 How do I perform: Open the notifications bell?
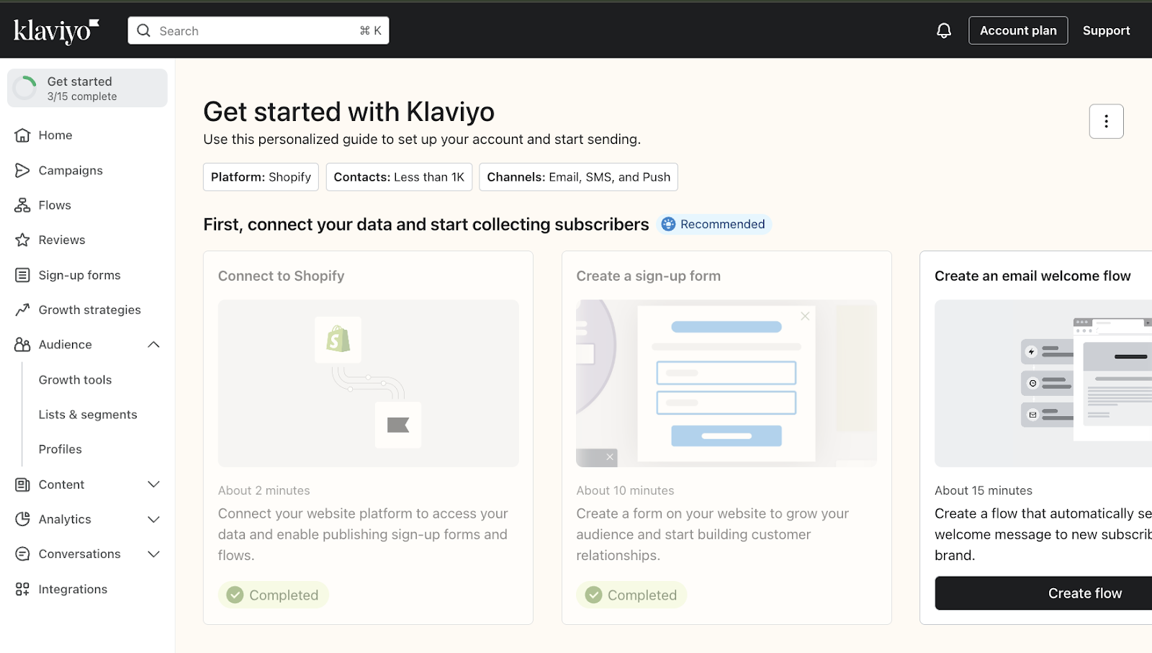[944, 31]
